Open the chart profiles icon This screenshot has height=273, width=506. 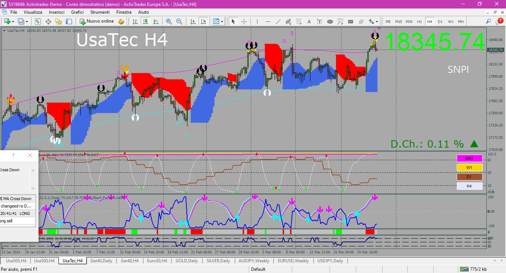pos(21,21)
